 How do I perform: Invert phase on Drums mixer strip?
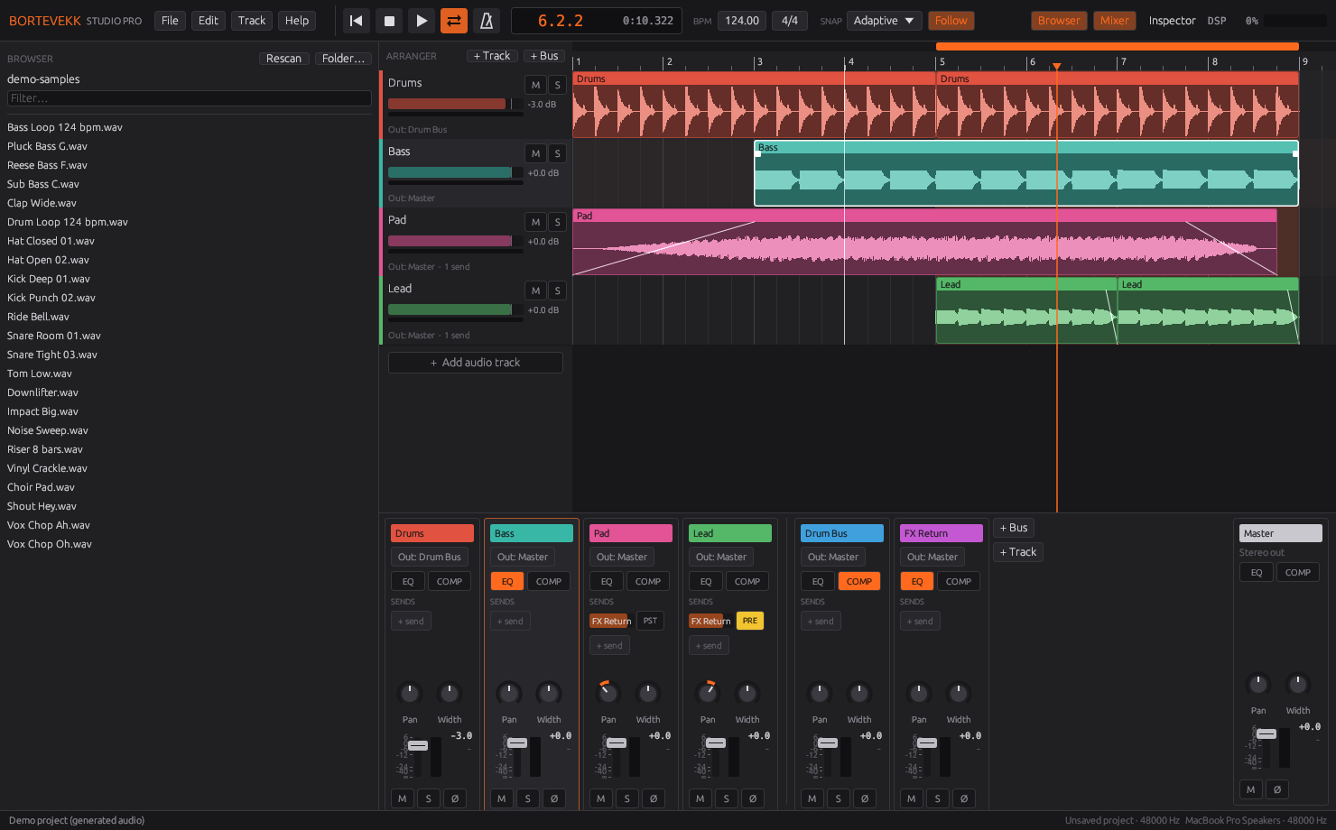click(455, 798)
